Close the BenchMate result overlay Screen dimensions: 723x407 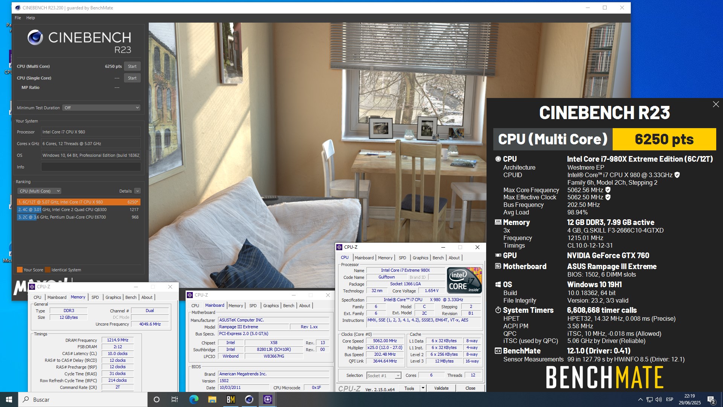(x=715, y=104)
